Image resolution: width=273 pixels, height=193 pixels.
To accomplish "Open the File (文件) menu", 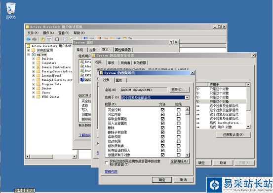I will pyautogui.click(x=33, y=33).
